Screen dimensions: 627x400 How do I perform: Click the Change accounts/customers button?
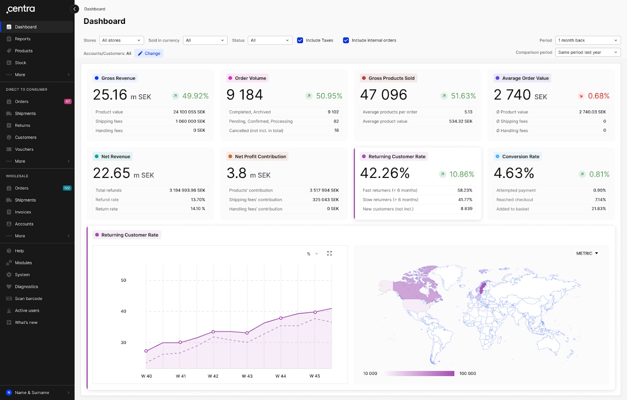click(x=149, y=53)
